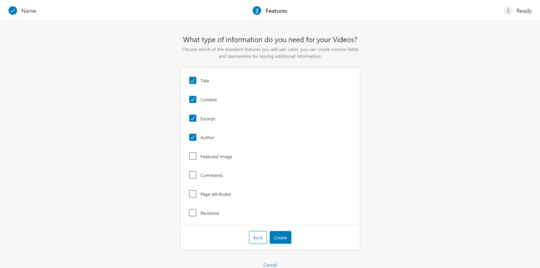Disable the Excerpt feature checkbox

tap(193, 119)
